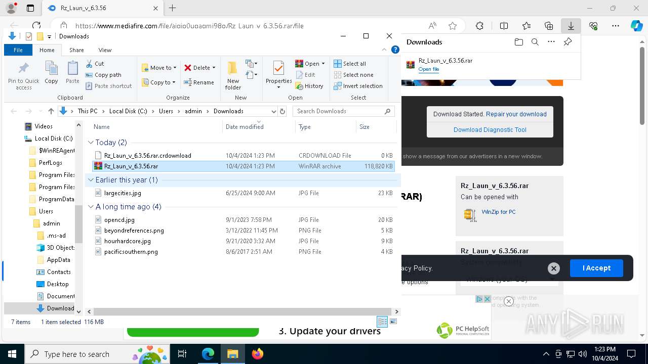Click Open file link in Downloads
Screen dimensions: 648x364
tap(429, 69)
